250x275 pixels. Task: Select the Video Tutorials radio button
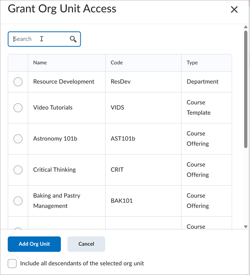[18, 108]
